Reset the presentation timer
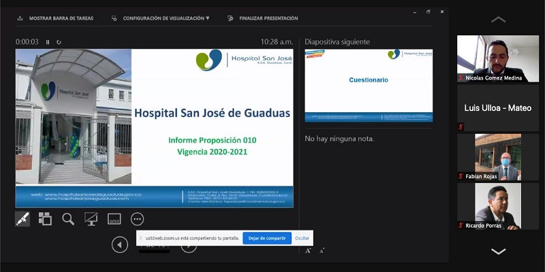Viewport: 545px width, 272px height. point(59,42)
